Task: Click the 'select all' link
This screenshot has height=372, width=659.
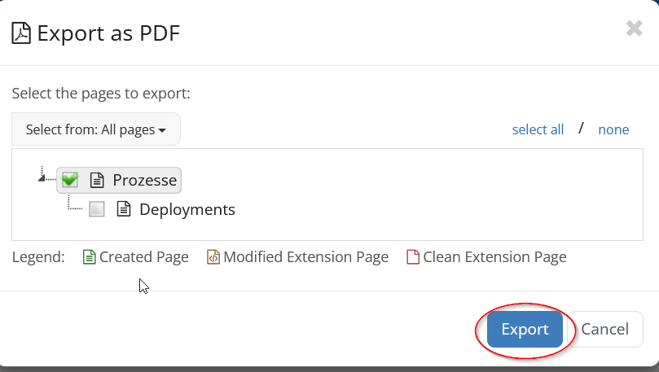Action: (x=538, y=129)
